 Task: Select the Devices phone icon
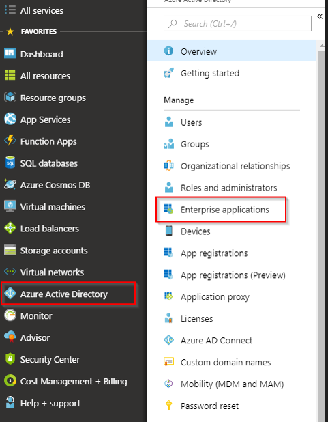point(168,231)
